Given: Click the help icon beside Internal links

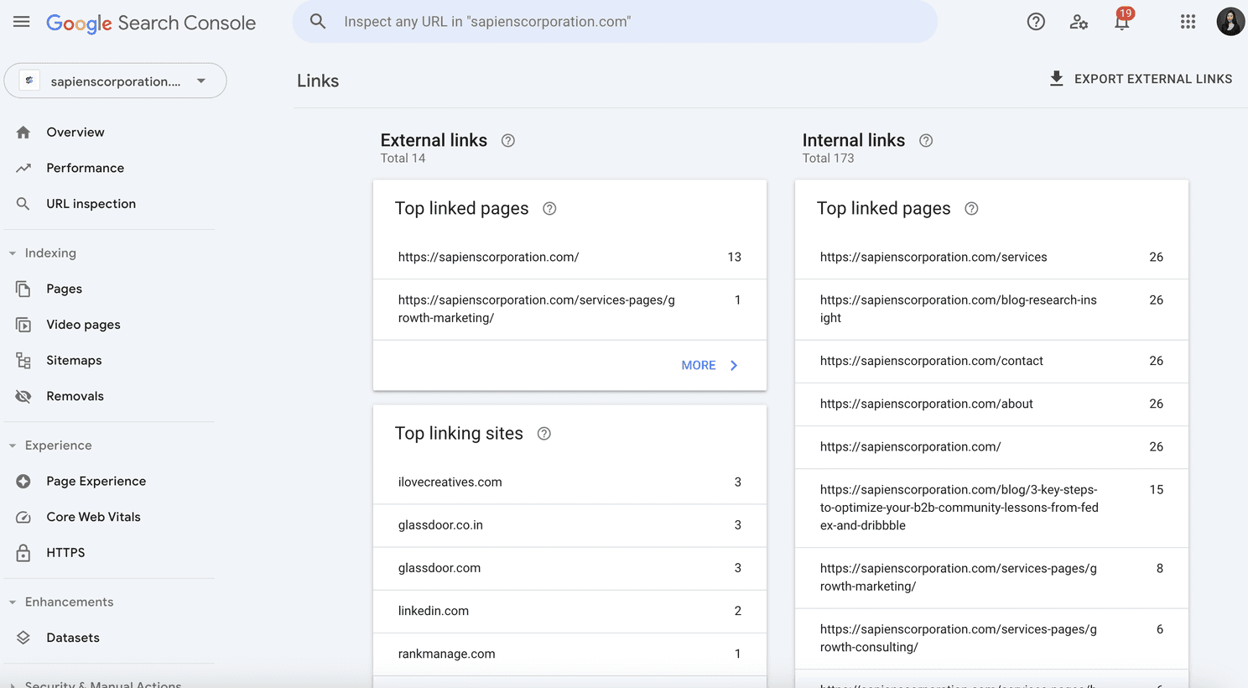Looking at the screenshot, I should click(x=926, y=141).
